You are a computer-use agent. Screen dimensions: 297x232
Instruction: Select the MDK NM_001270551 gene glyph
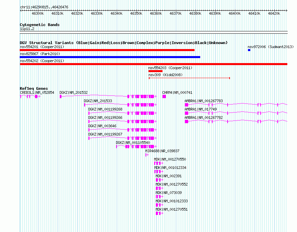pos(160,213)
